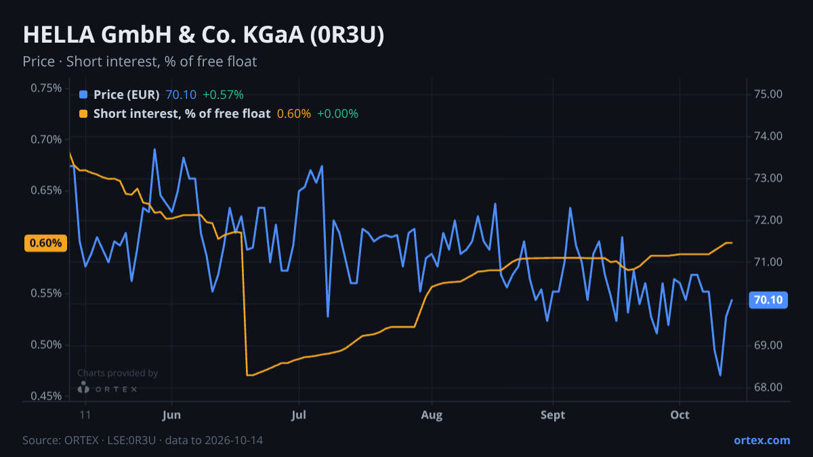Screen dimensions: 813x457
Task: Click the orange 0.60% axis marker
Action: (x=46, y=243)
